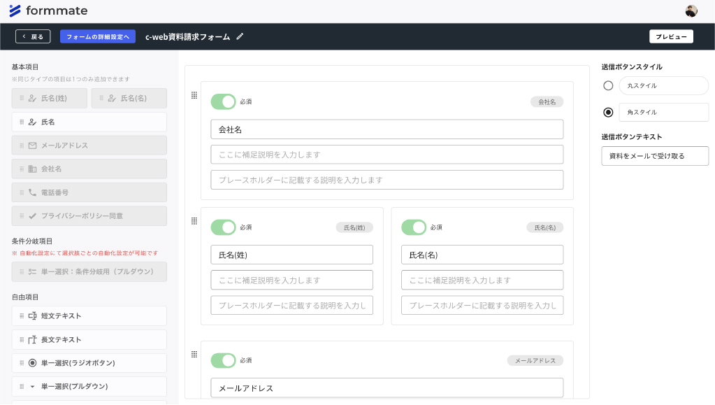Select the 丸スタイル radio button
Screen dimensions: 715x405
pos(608,85)
